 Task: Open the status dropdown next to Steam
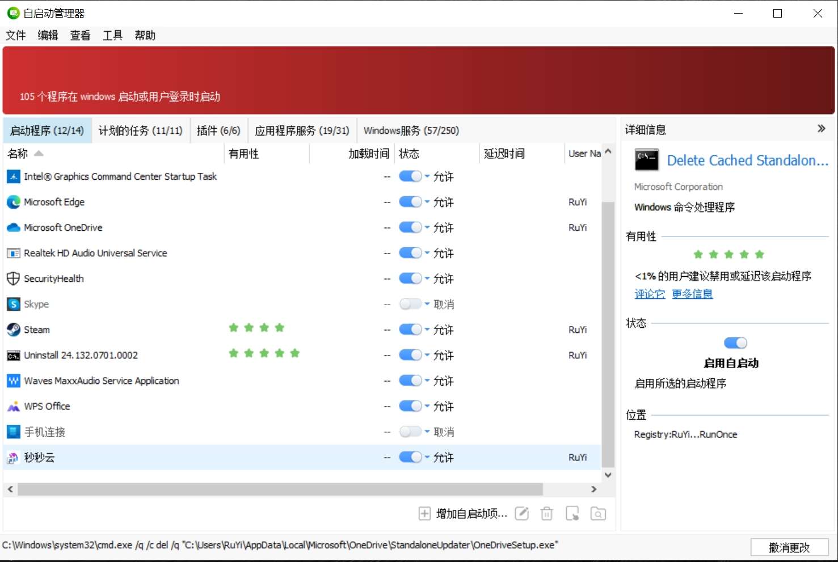click(427, 329)
